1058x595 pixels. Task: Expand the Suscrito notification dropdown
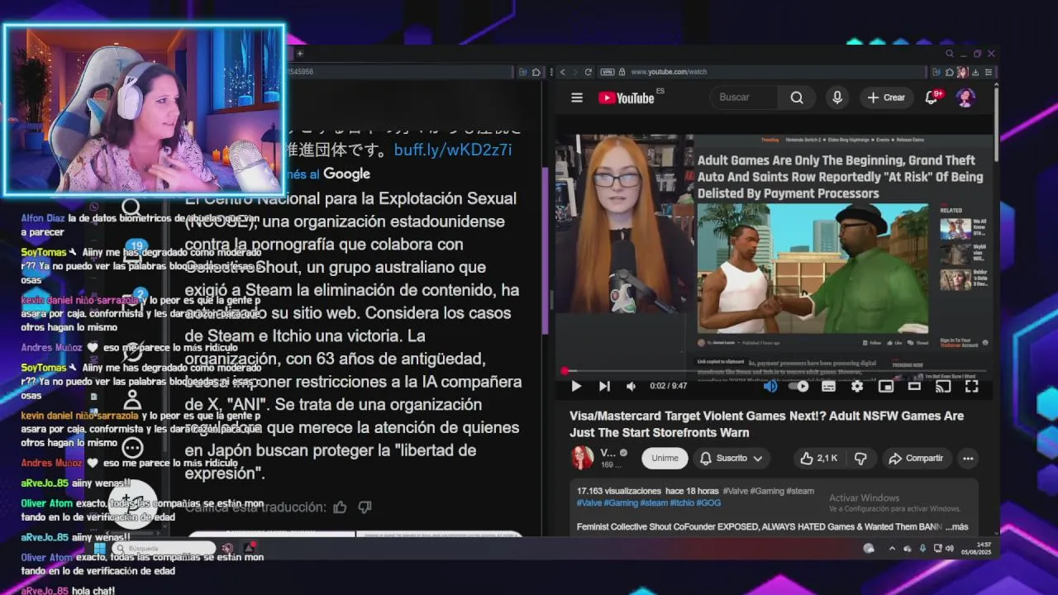731,458
